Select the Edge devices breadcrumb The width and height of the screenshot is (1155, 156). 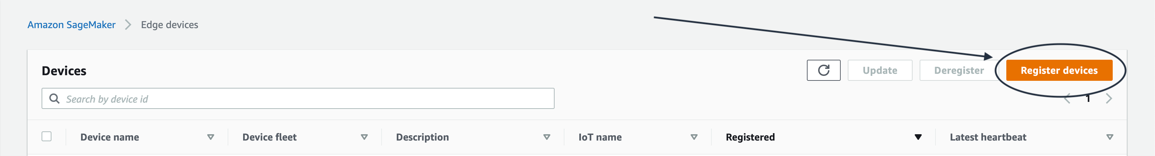point(169,25)
